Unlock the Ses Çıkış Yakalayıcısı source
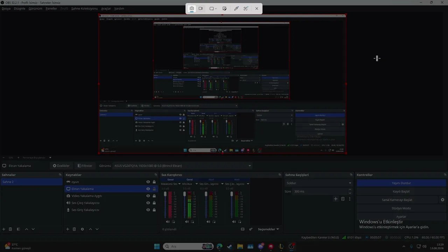 tap(154, 203)
